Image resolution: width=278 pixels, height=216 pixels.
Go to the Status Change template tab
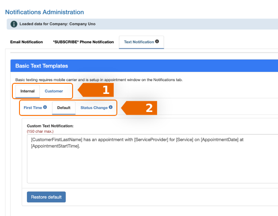coord(94,108)
